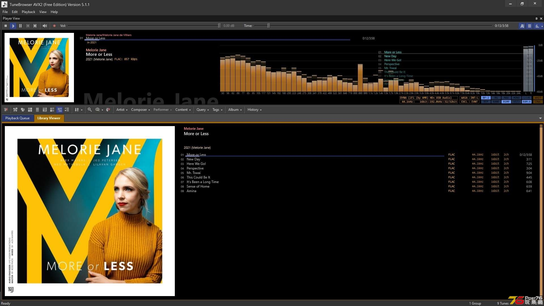Click the red record dot icon

[54, 26]
